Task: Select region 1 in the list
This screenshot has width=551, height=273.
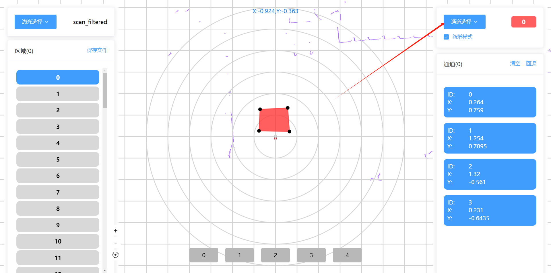Action: [x=58, y=94]
